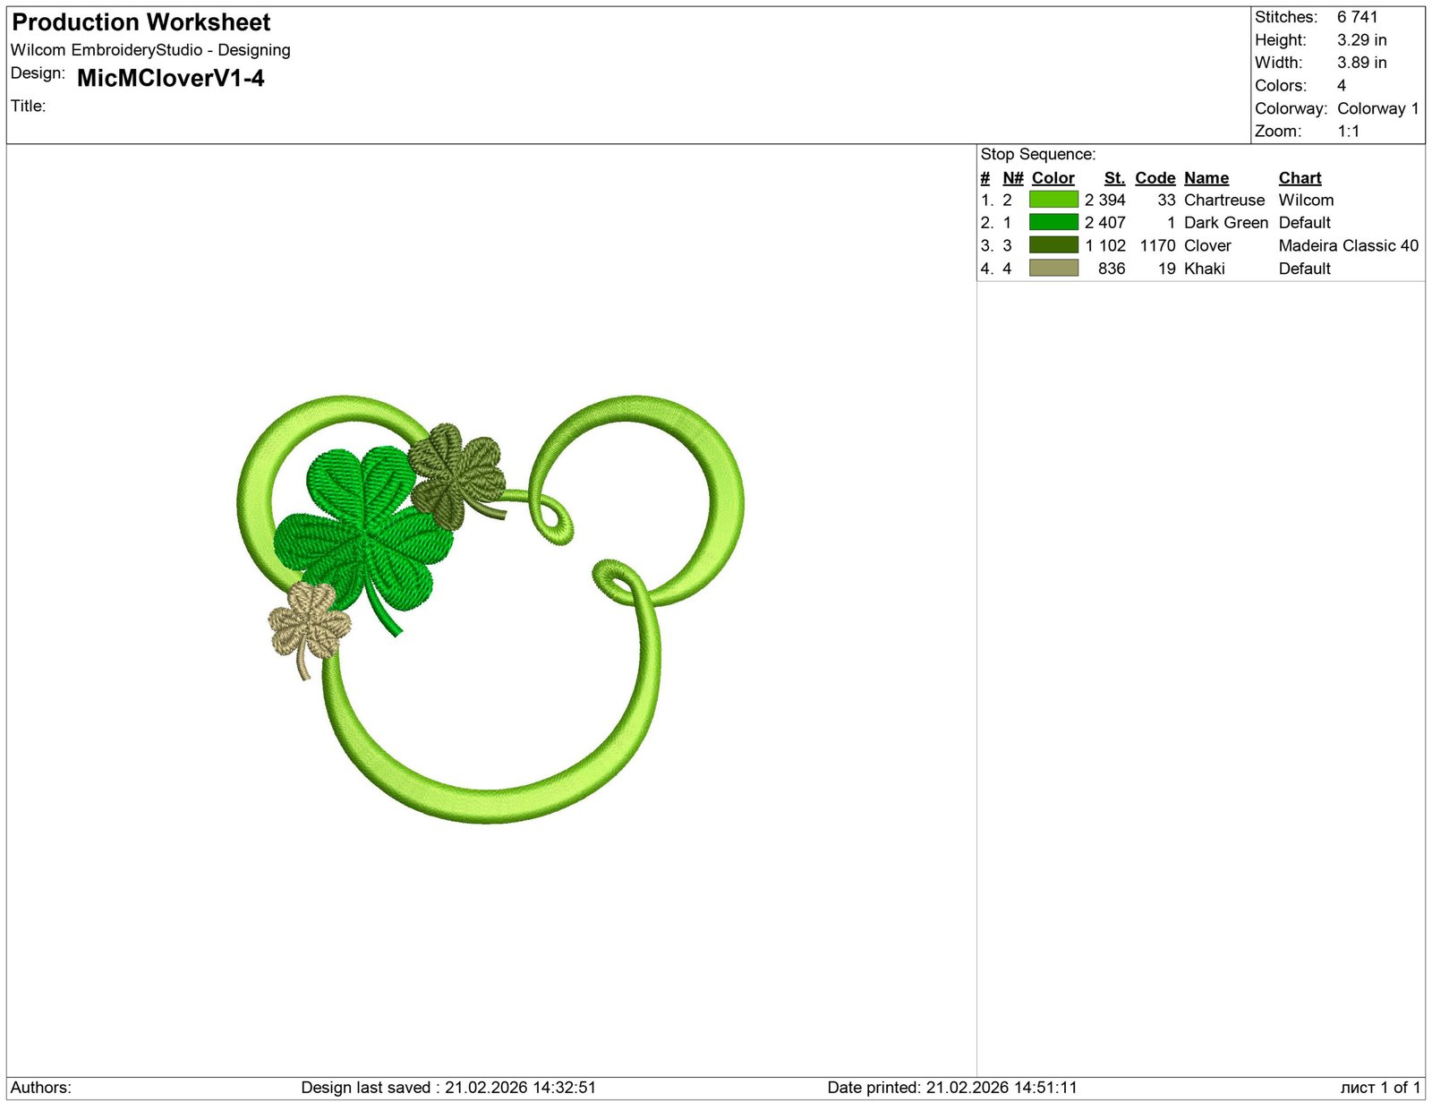Click the Stop Sequence label
1432x1102 pixels.
[1037, 154]
